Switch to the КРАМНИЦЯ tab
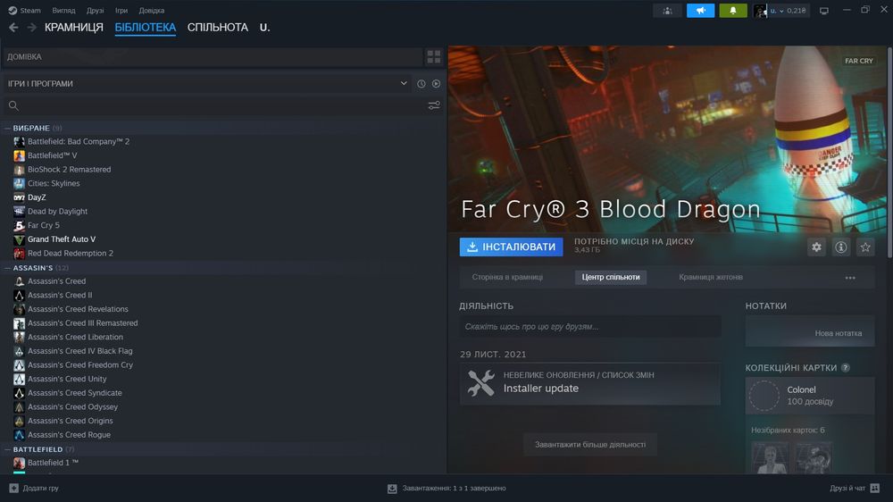The width and height of the screenshot is (893, 502). 74,28
